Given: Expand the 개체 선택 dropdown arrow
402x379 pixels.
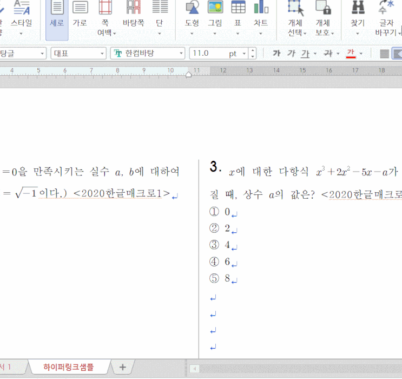Looking at the screenshot, I should click(305, 34).
